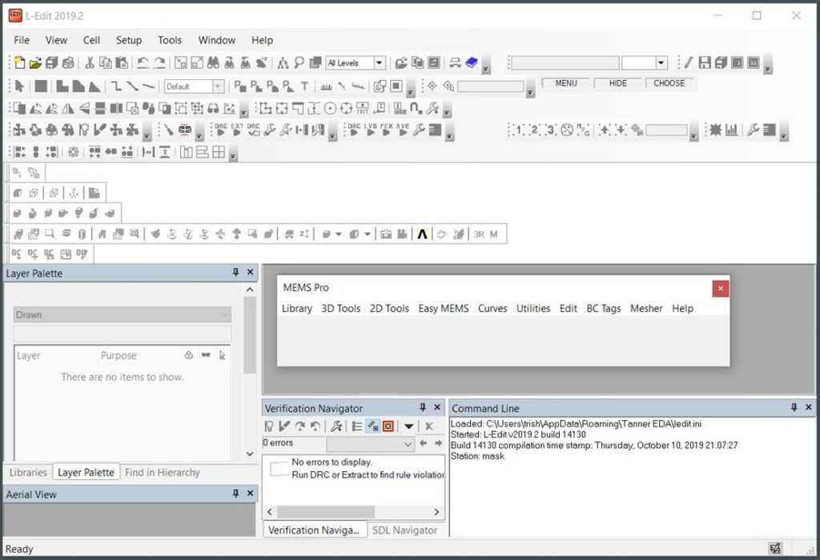This screenshot has width=820, height=560.
Task: Click the bar chart icon
Action: [732, 130]
